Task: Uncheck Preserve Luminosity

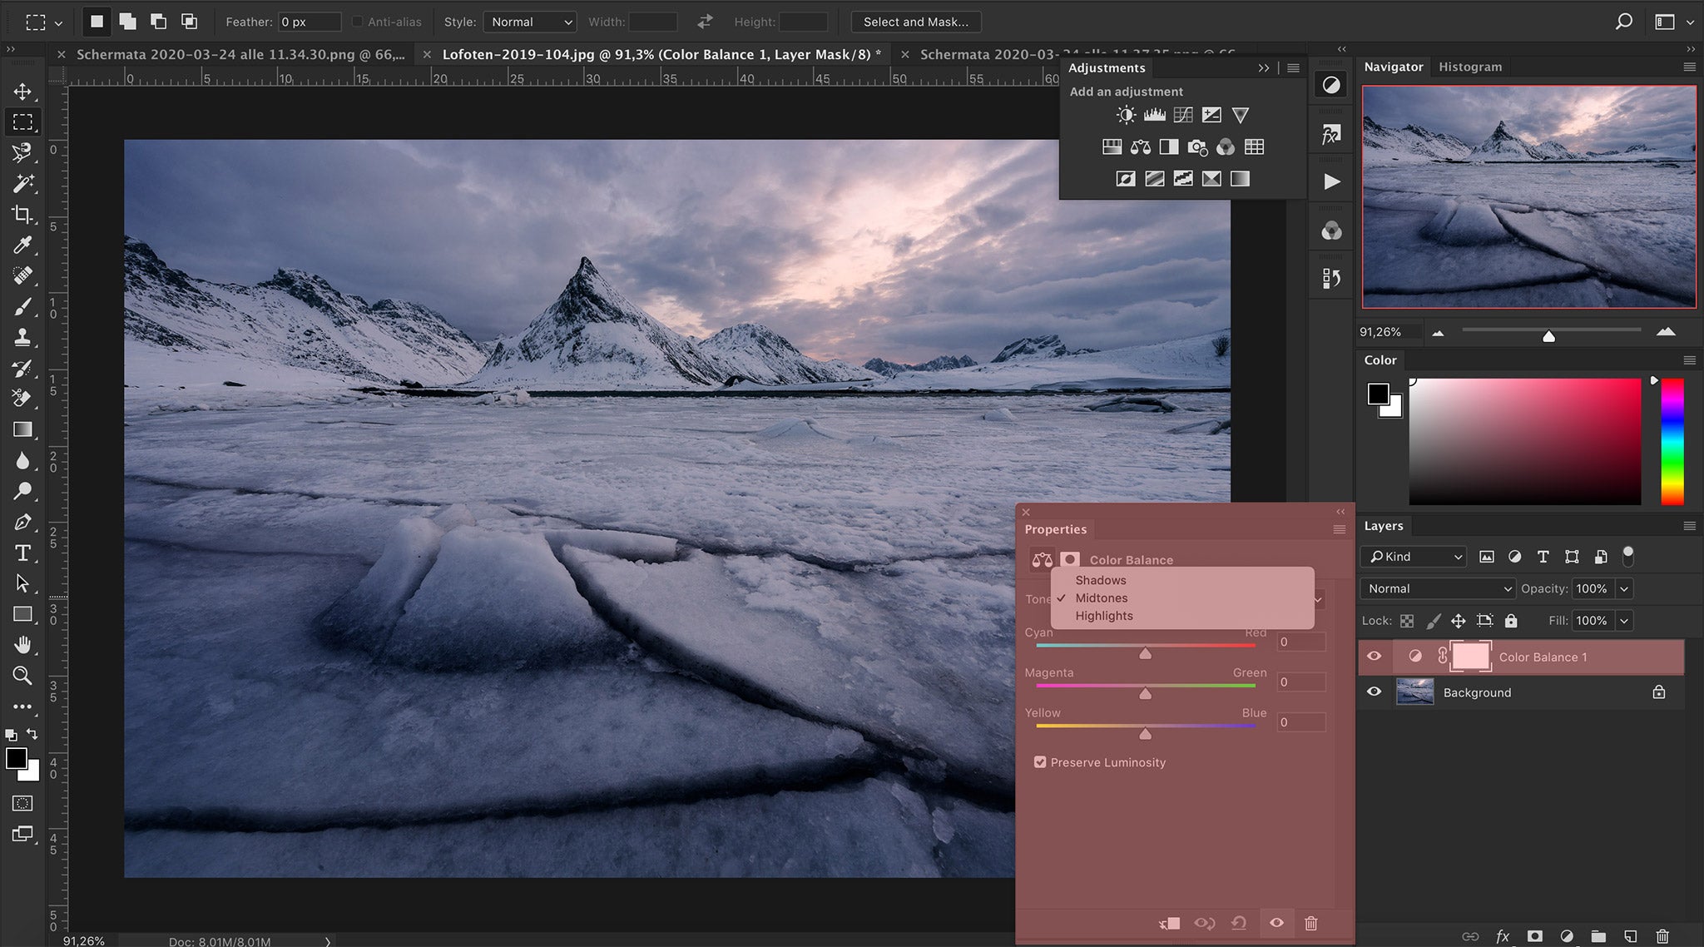Action: (x=1041, y=761)
